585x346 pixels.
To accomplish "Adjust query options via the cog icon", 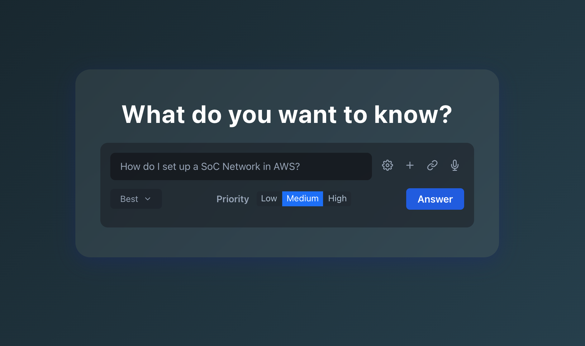I will (x=387, y=165).
